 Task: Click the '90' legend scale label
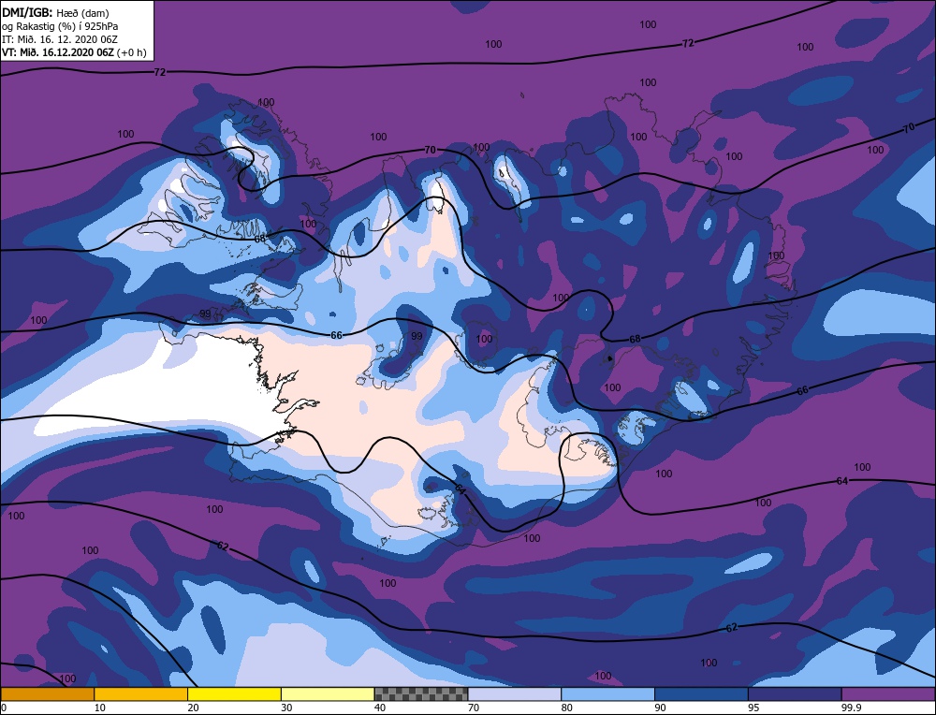pos(660,708)
